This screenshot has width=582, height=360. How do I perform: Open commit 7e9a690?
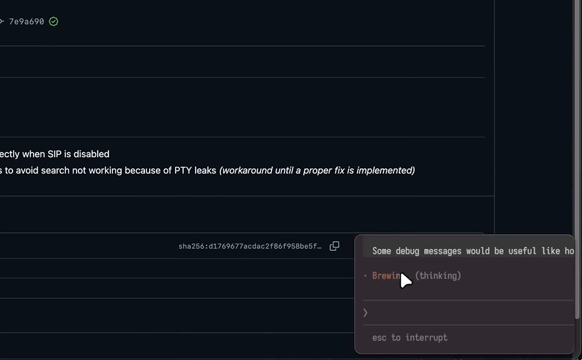[x=26, y=22]
